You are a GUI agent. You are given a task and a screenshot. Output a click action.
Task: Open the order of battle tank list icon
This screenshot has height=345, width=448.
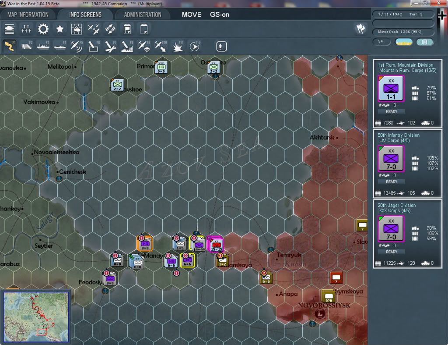[x=10, y=29]
